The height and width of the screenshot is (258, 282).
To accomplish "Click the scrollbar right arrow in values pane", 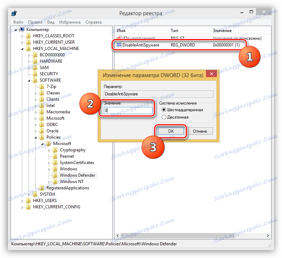I will click(x=268, y=235).
